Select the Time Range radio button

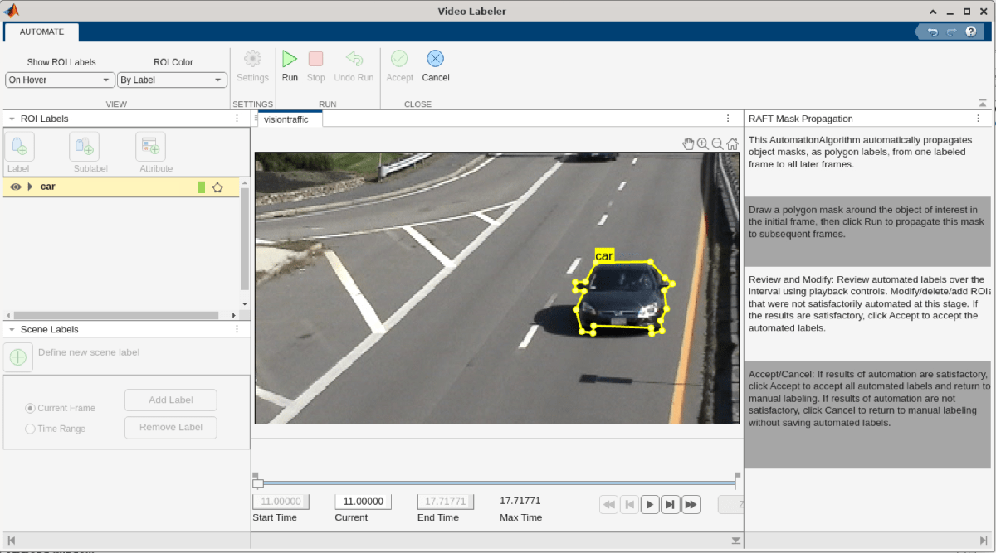(x=31, y=429)
